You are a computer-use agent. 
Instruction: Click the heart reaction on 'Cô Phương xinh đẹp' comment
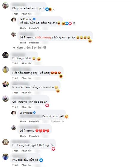click(x=47, y=105)
